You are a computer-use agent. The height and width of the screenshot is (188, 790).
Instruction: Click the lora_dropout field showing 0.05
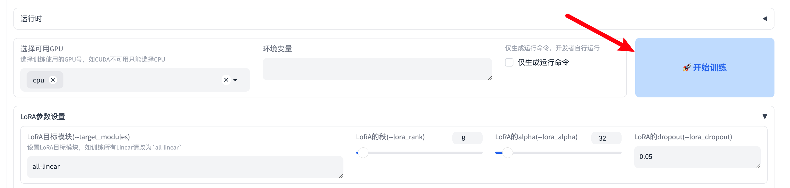click(x=697, y=157)
